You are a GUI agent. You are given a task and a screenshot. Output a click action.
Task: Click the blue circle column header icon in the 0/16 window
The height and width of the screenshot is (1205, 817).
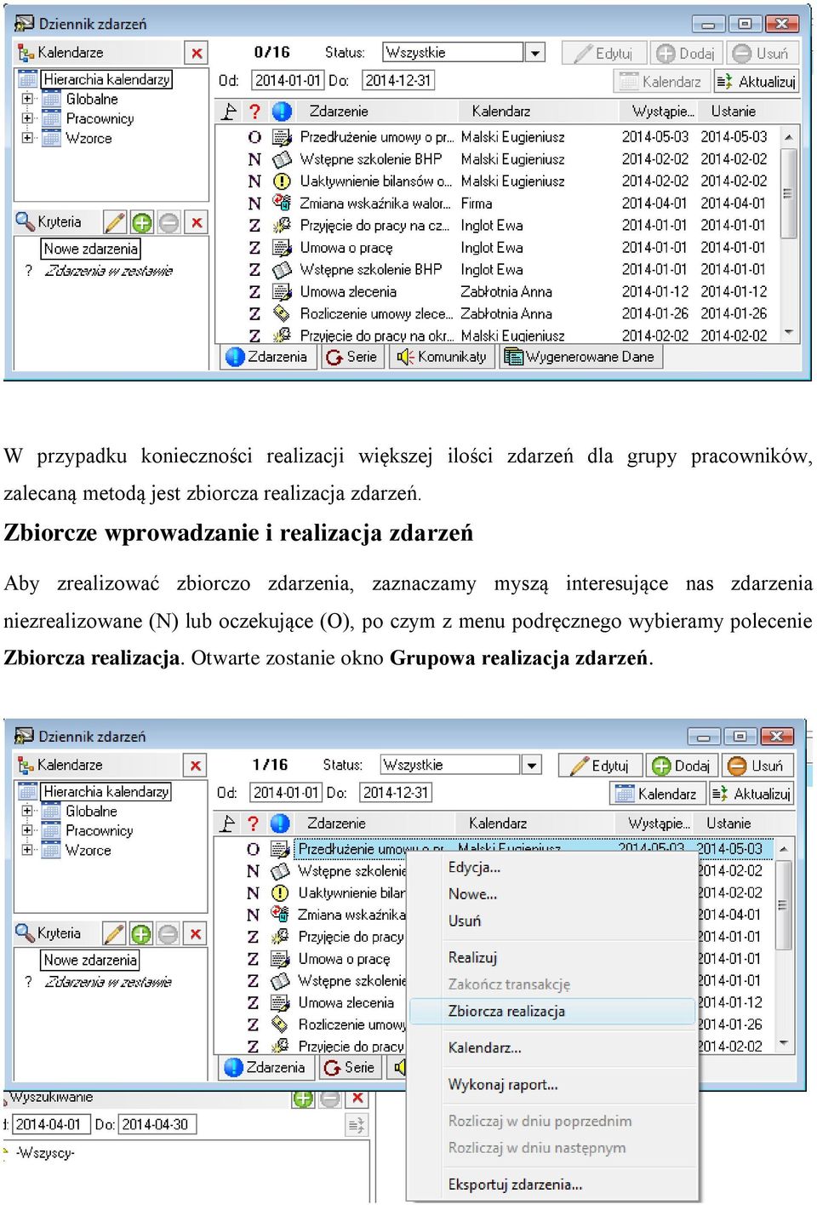[x=282, y=112]
